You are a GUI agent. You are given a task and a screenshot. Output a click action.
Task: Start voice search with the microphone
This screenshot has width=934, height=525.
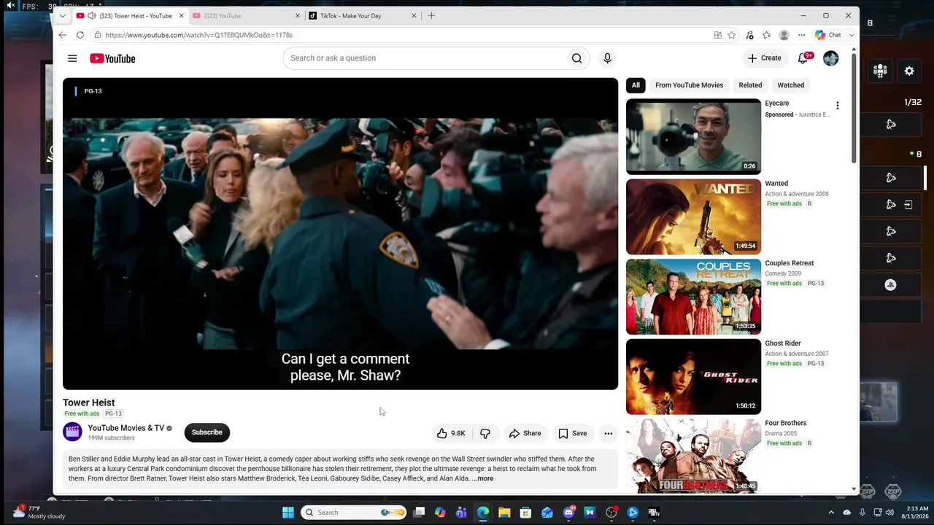click(607, 58)
